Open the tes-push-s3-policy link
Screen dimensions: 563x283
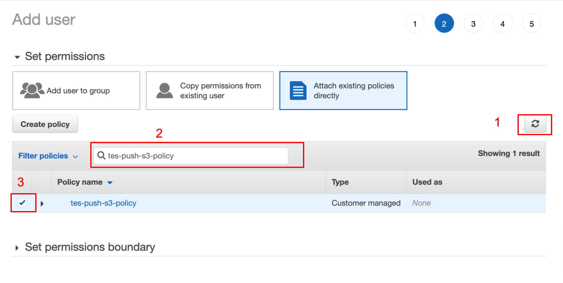tap(103, 203)
